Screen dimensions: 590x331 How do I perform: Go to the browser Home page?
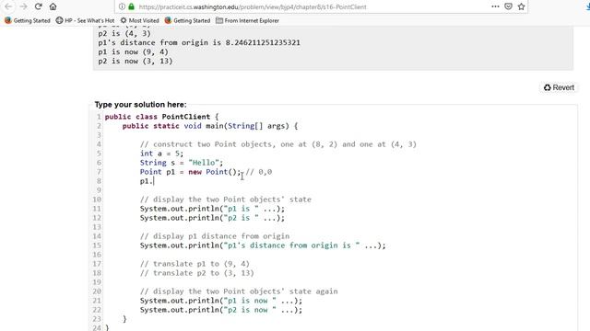click(53, 6)
